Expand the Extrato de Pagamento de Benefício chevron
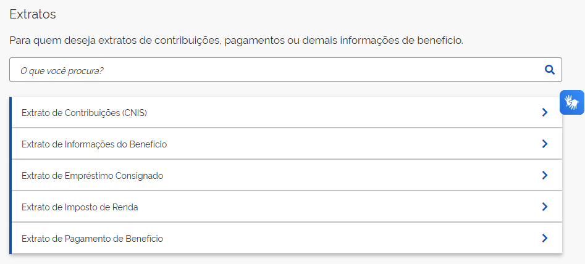The image size is (585, 264). [x=545, y=238]
